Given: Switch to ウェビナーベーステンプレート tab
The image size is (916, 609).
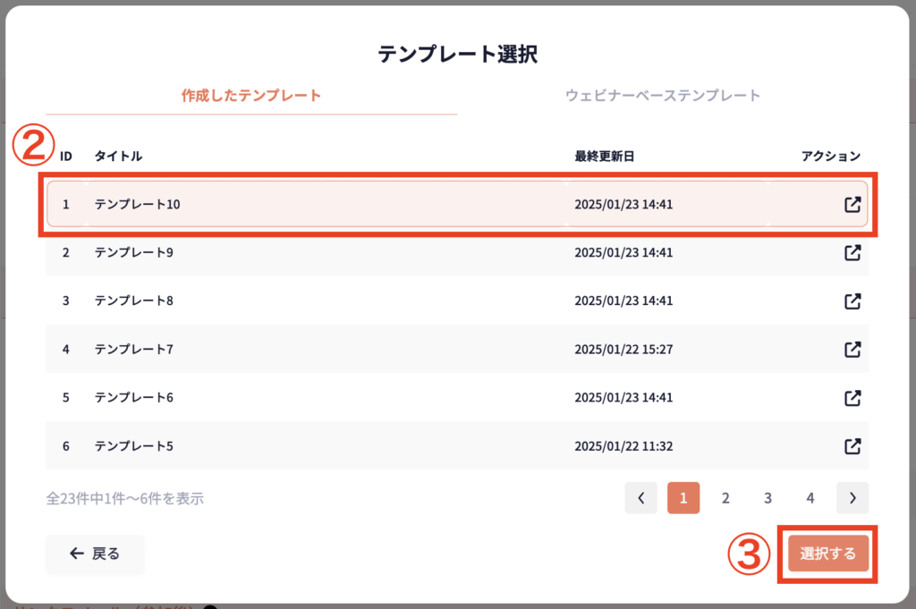Looking at the screenshot, I should [663, 95].
